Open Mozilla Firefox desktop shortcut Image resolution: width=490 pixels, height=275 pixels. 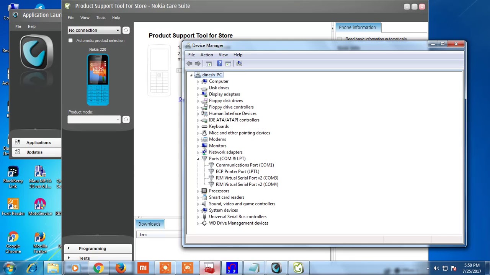(40, 243)
